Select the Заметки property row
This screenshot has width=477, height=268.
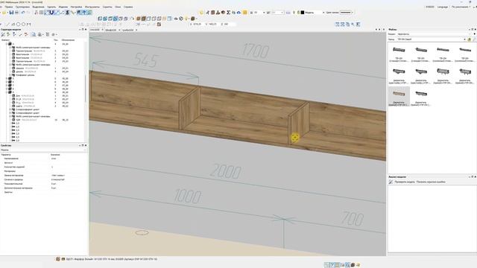click(x=43, y=192)
